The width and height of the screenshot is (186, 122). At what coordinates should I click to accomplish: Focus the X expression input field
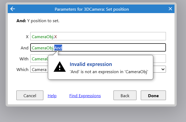pyautogui.click(x=98, y=36)
